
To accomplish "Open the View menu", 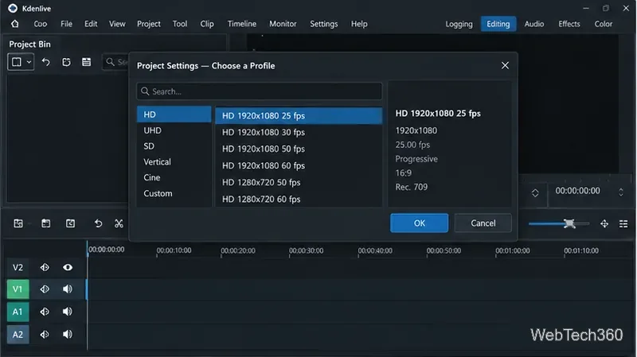I will [x=117, y=24].
